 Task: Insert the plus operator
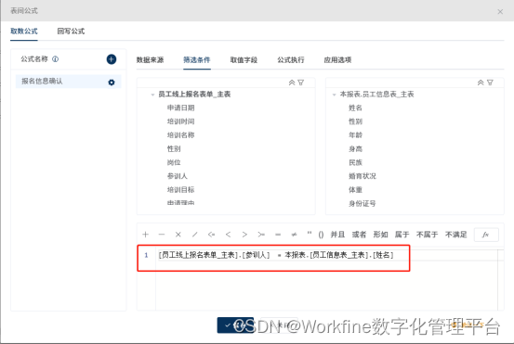coord(146,235)
